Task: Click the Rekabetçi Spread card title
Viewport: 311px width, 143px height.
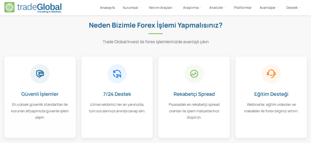Action: point(194,94)
